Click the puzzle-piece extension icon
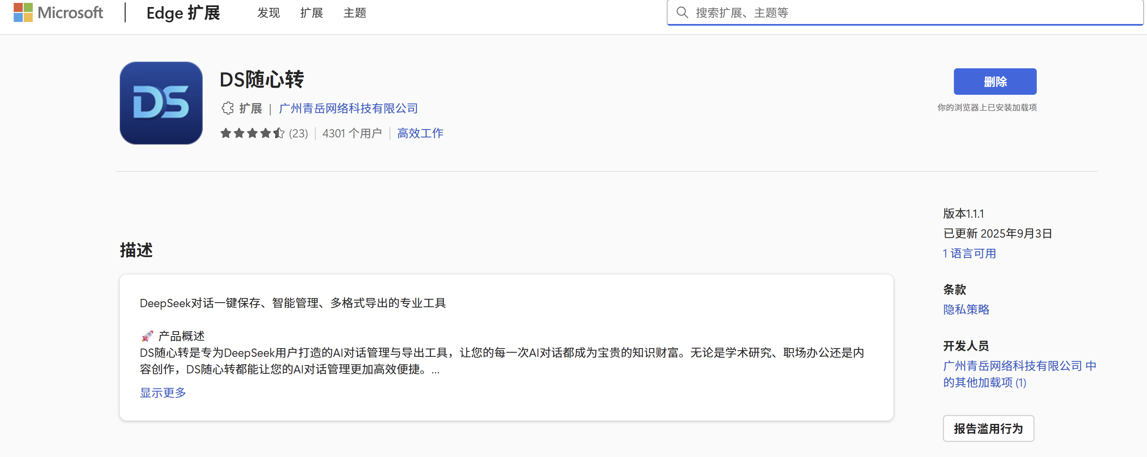Image resolution: width=1147 pixels, height=457 pixels. [x=227, y=108]
